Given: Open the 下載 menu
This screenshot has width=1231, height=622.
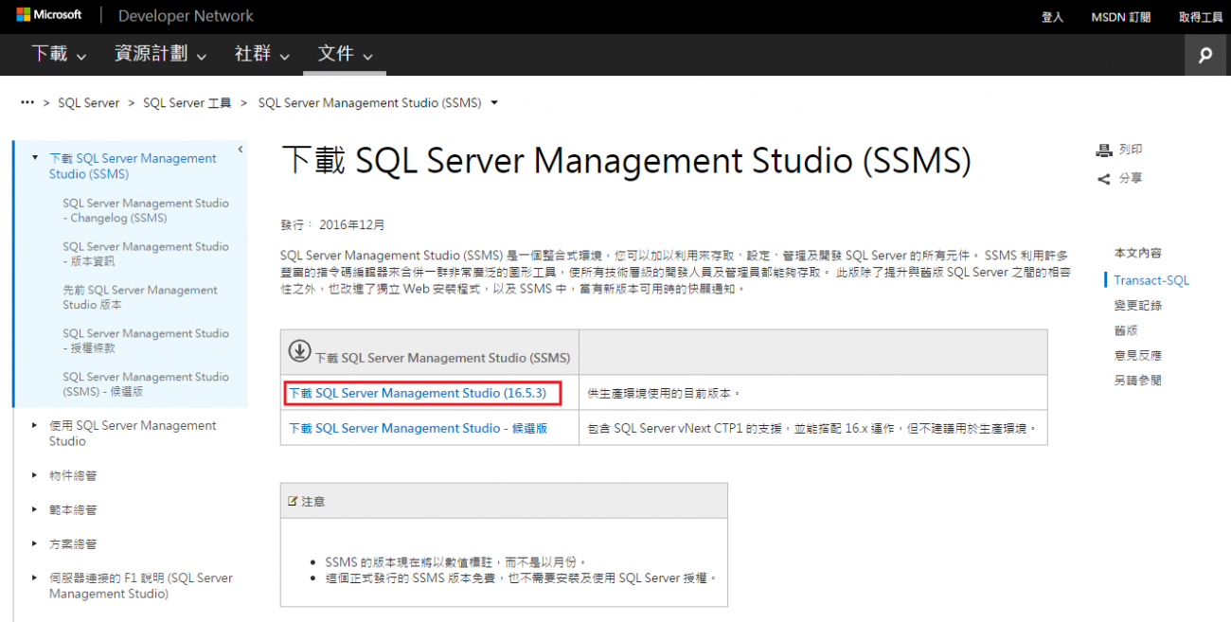Looking at the screenshot, I should (x=58, y=54).
